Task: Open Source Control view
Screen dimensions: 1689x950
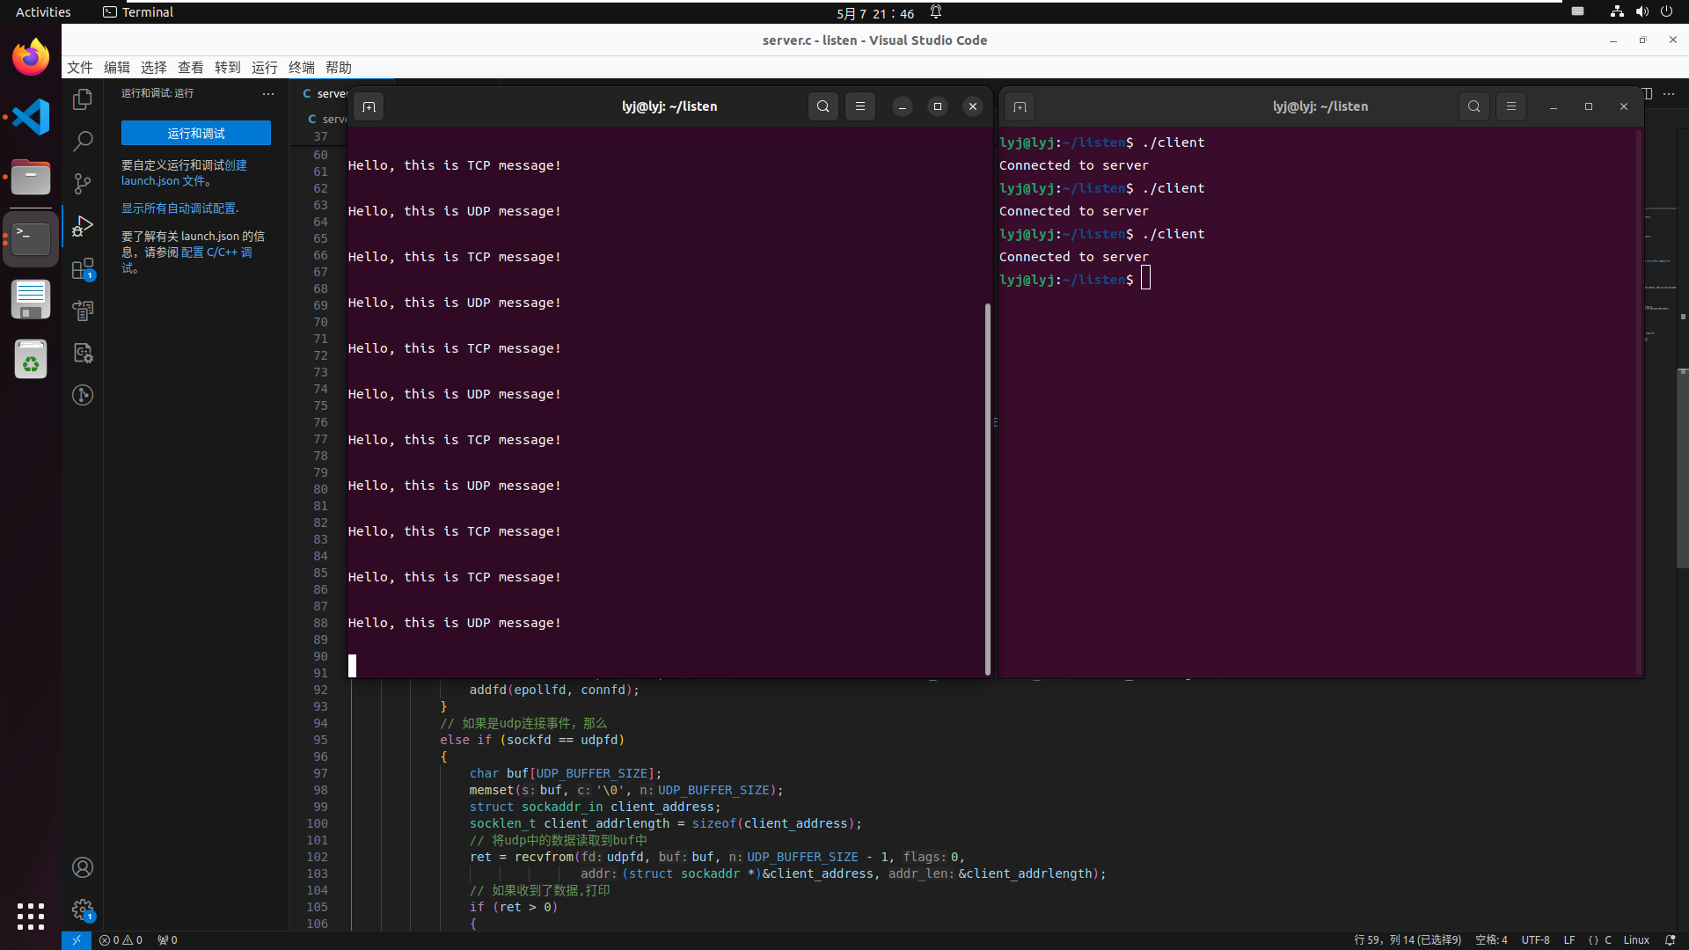Action: tap(83, 183)
